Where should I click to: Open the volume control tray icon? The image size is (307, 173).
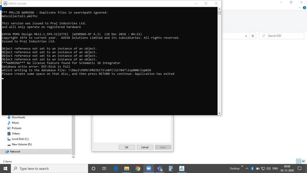[269, 169]
